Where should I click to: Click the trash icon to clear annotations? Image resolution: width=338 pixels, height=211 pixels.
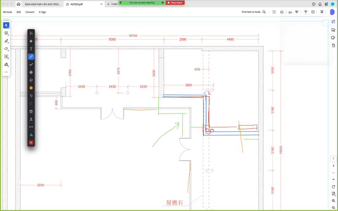click(31, 111)
